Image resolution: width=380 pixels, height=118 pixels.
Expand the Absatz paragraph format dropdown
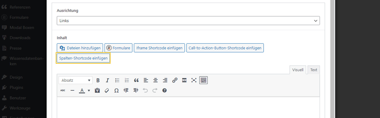click(75, 80)
